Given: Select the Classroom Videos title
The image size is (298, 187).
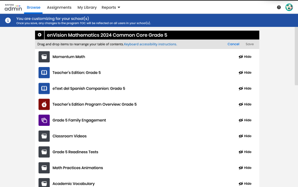Looking at the screenshot, I should tap(69, 136).
